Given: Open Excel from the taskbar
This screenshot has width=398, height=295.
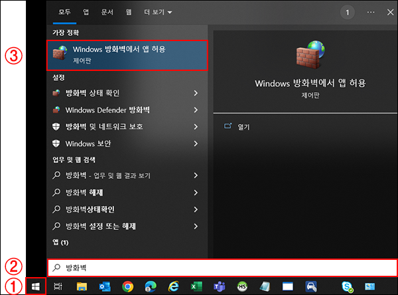Looking at the screenshot, I should point(196,286).
